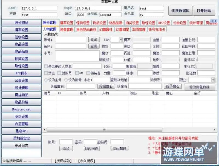Open 商店物品 in the left sidebar
This screenshot has width=219, height=166.
click(x=22, y=95)
